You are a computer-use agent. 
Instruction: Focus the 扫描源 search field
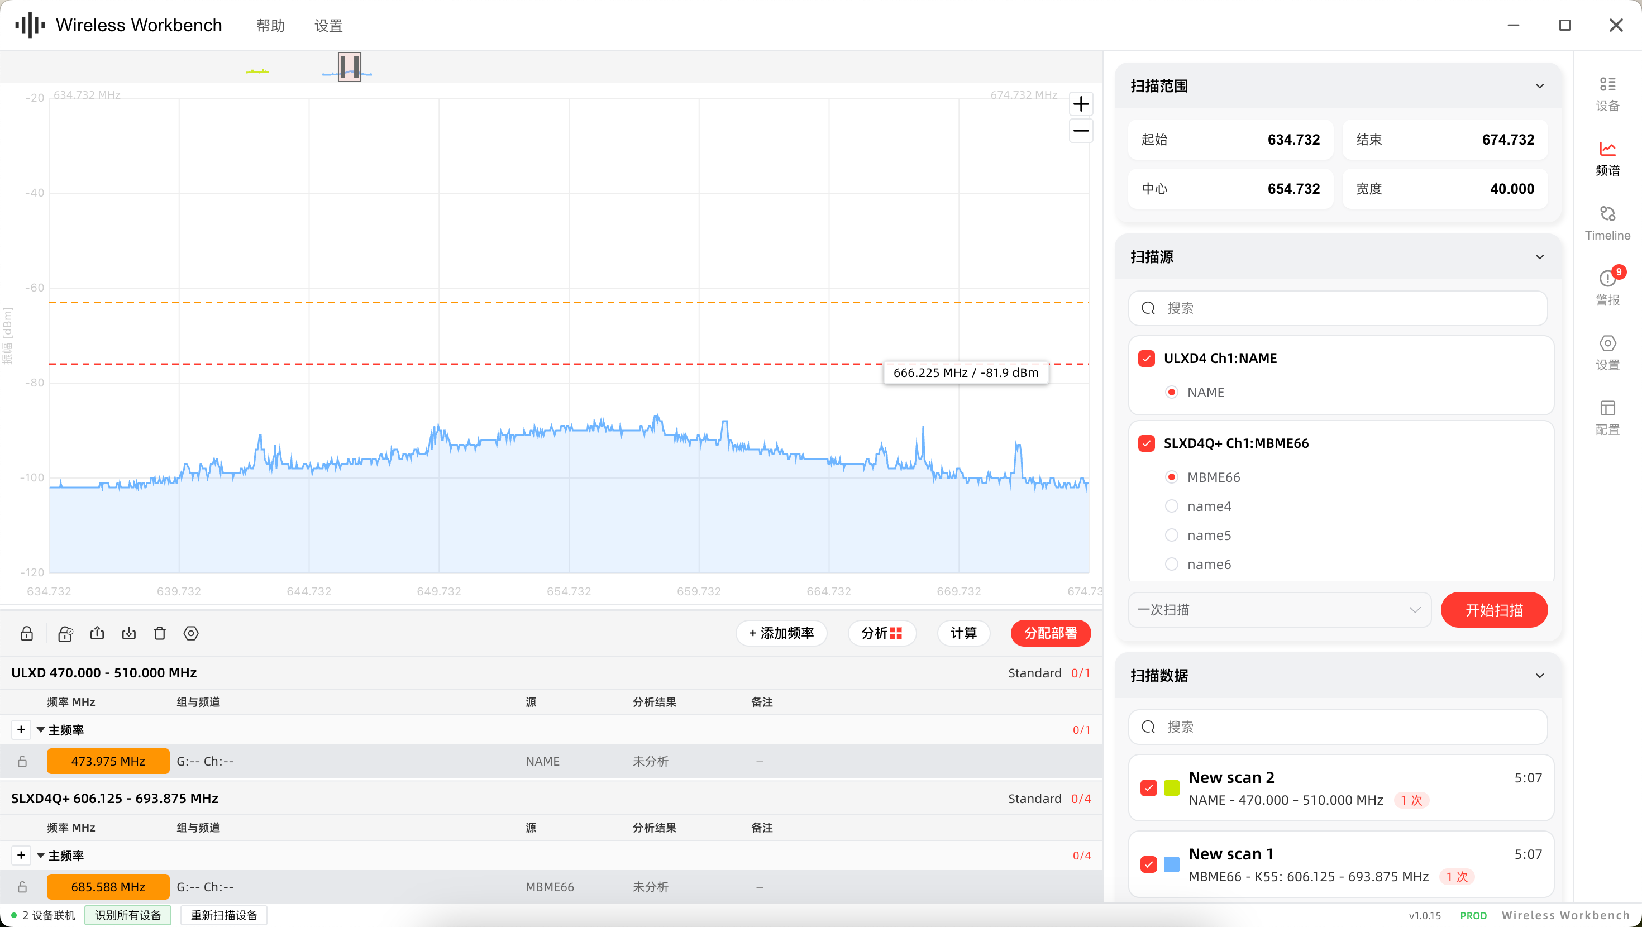pyautogui.click(x=1338, y=308)
